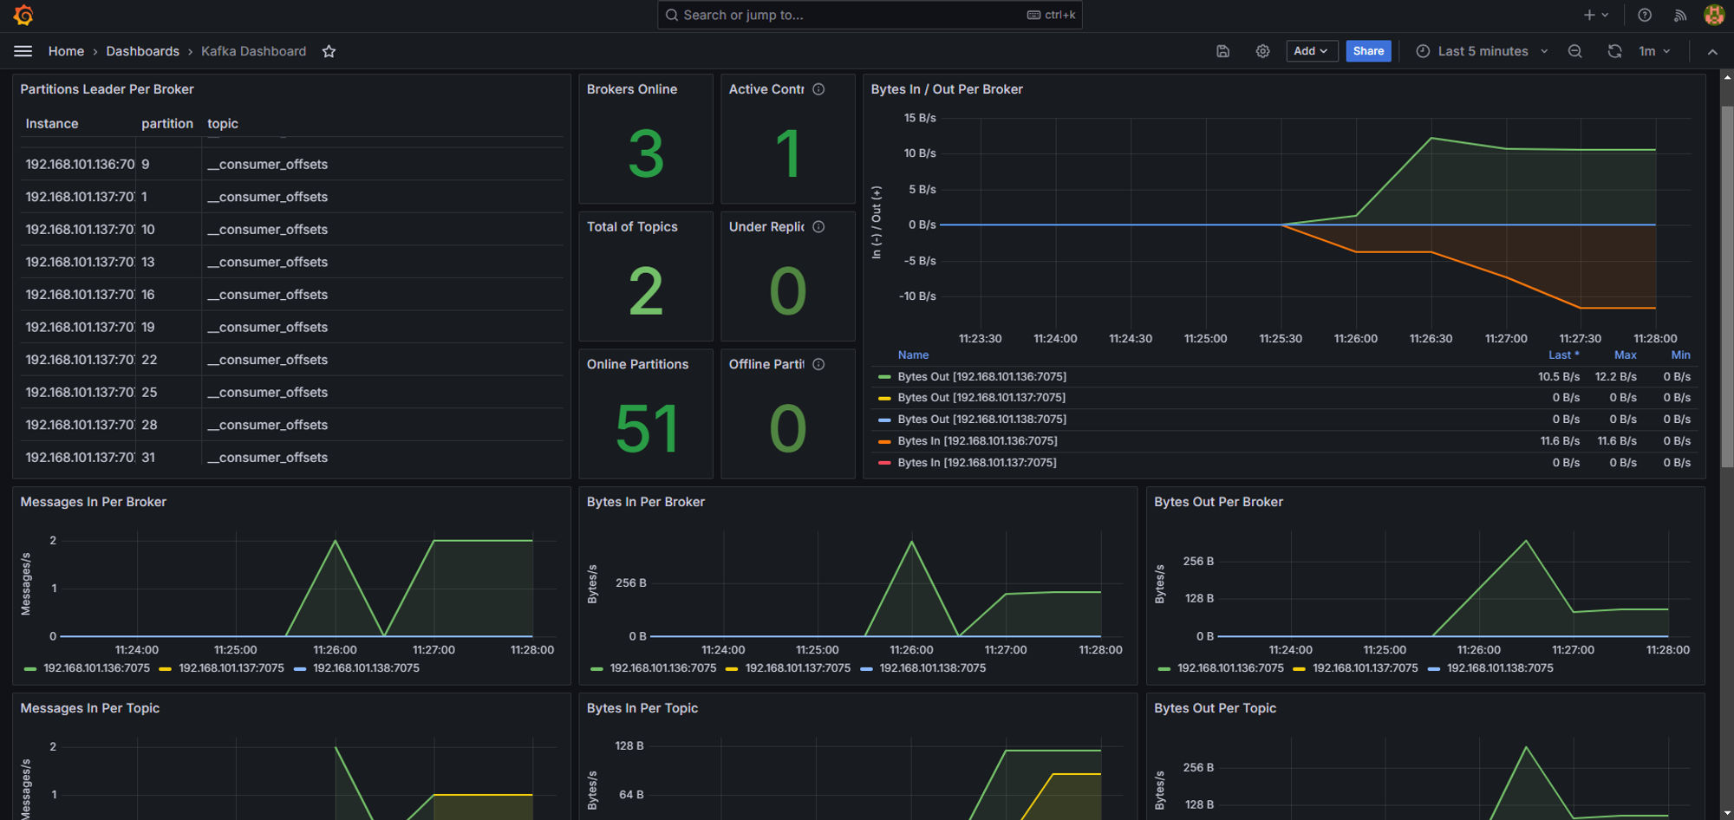Toggle Bytes Out 192.168.101.136:7075 series in legend
1734x820 pixels.
(x=981, y=377)
